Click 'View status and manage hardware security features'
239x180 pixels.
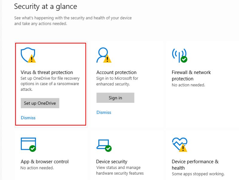coord(120,170)
